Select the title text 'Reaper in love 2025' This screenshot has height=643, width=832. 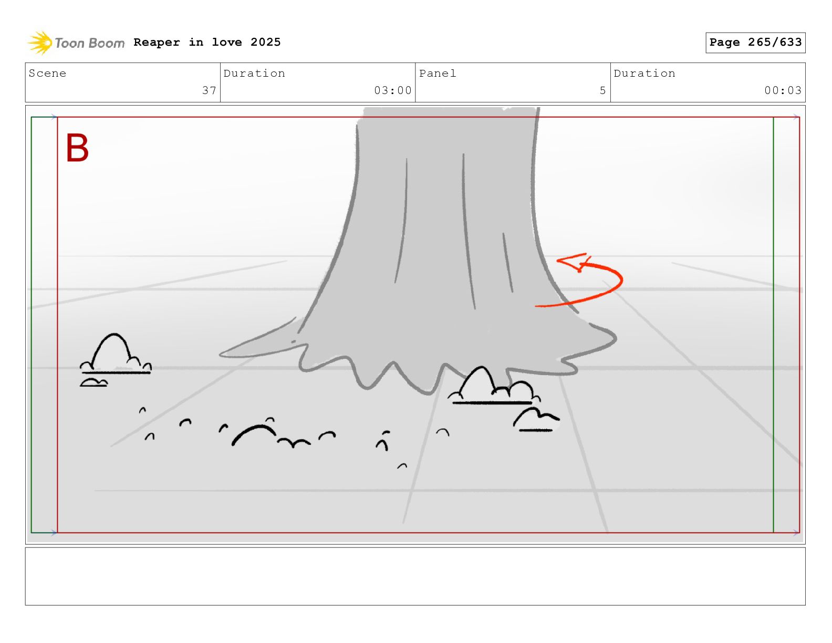(x=207, y=42)
